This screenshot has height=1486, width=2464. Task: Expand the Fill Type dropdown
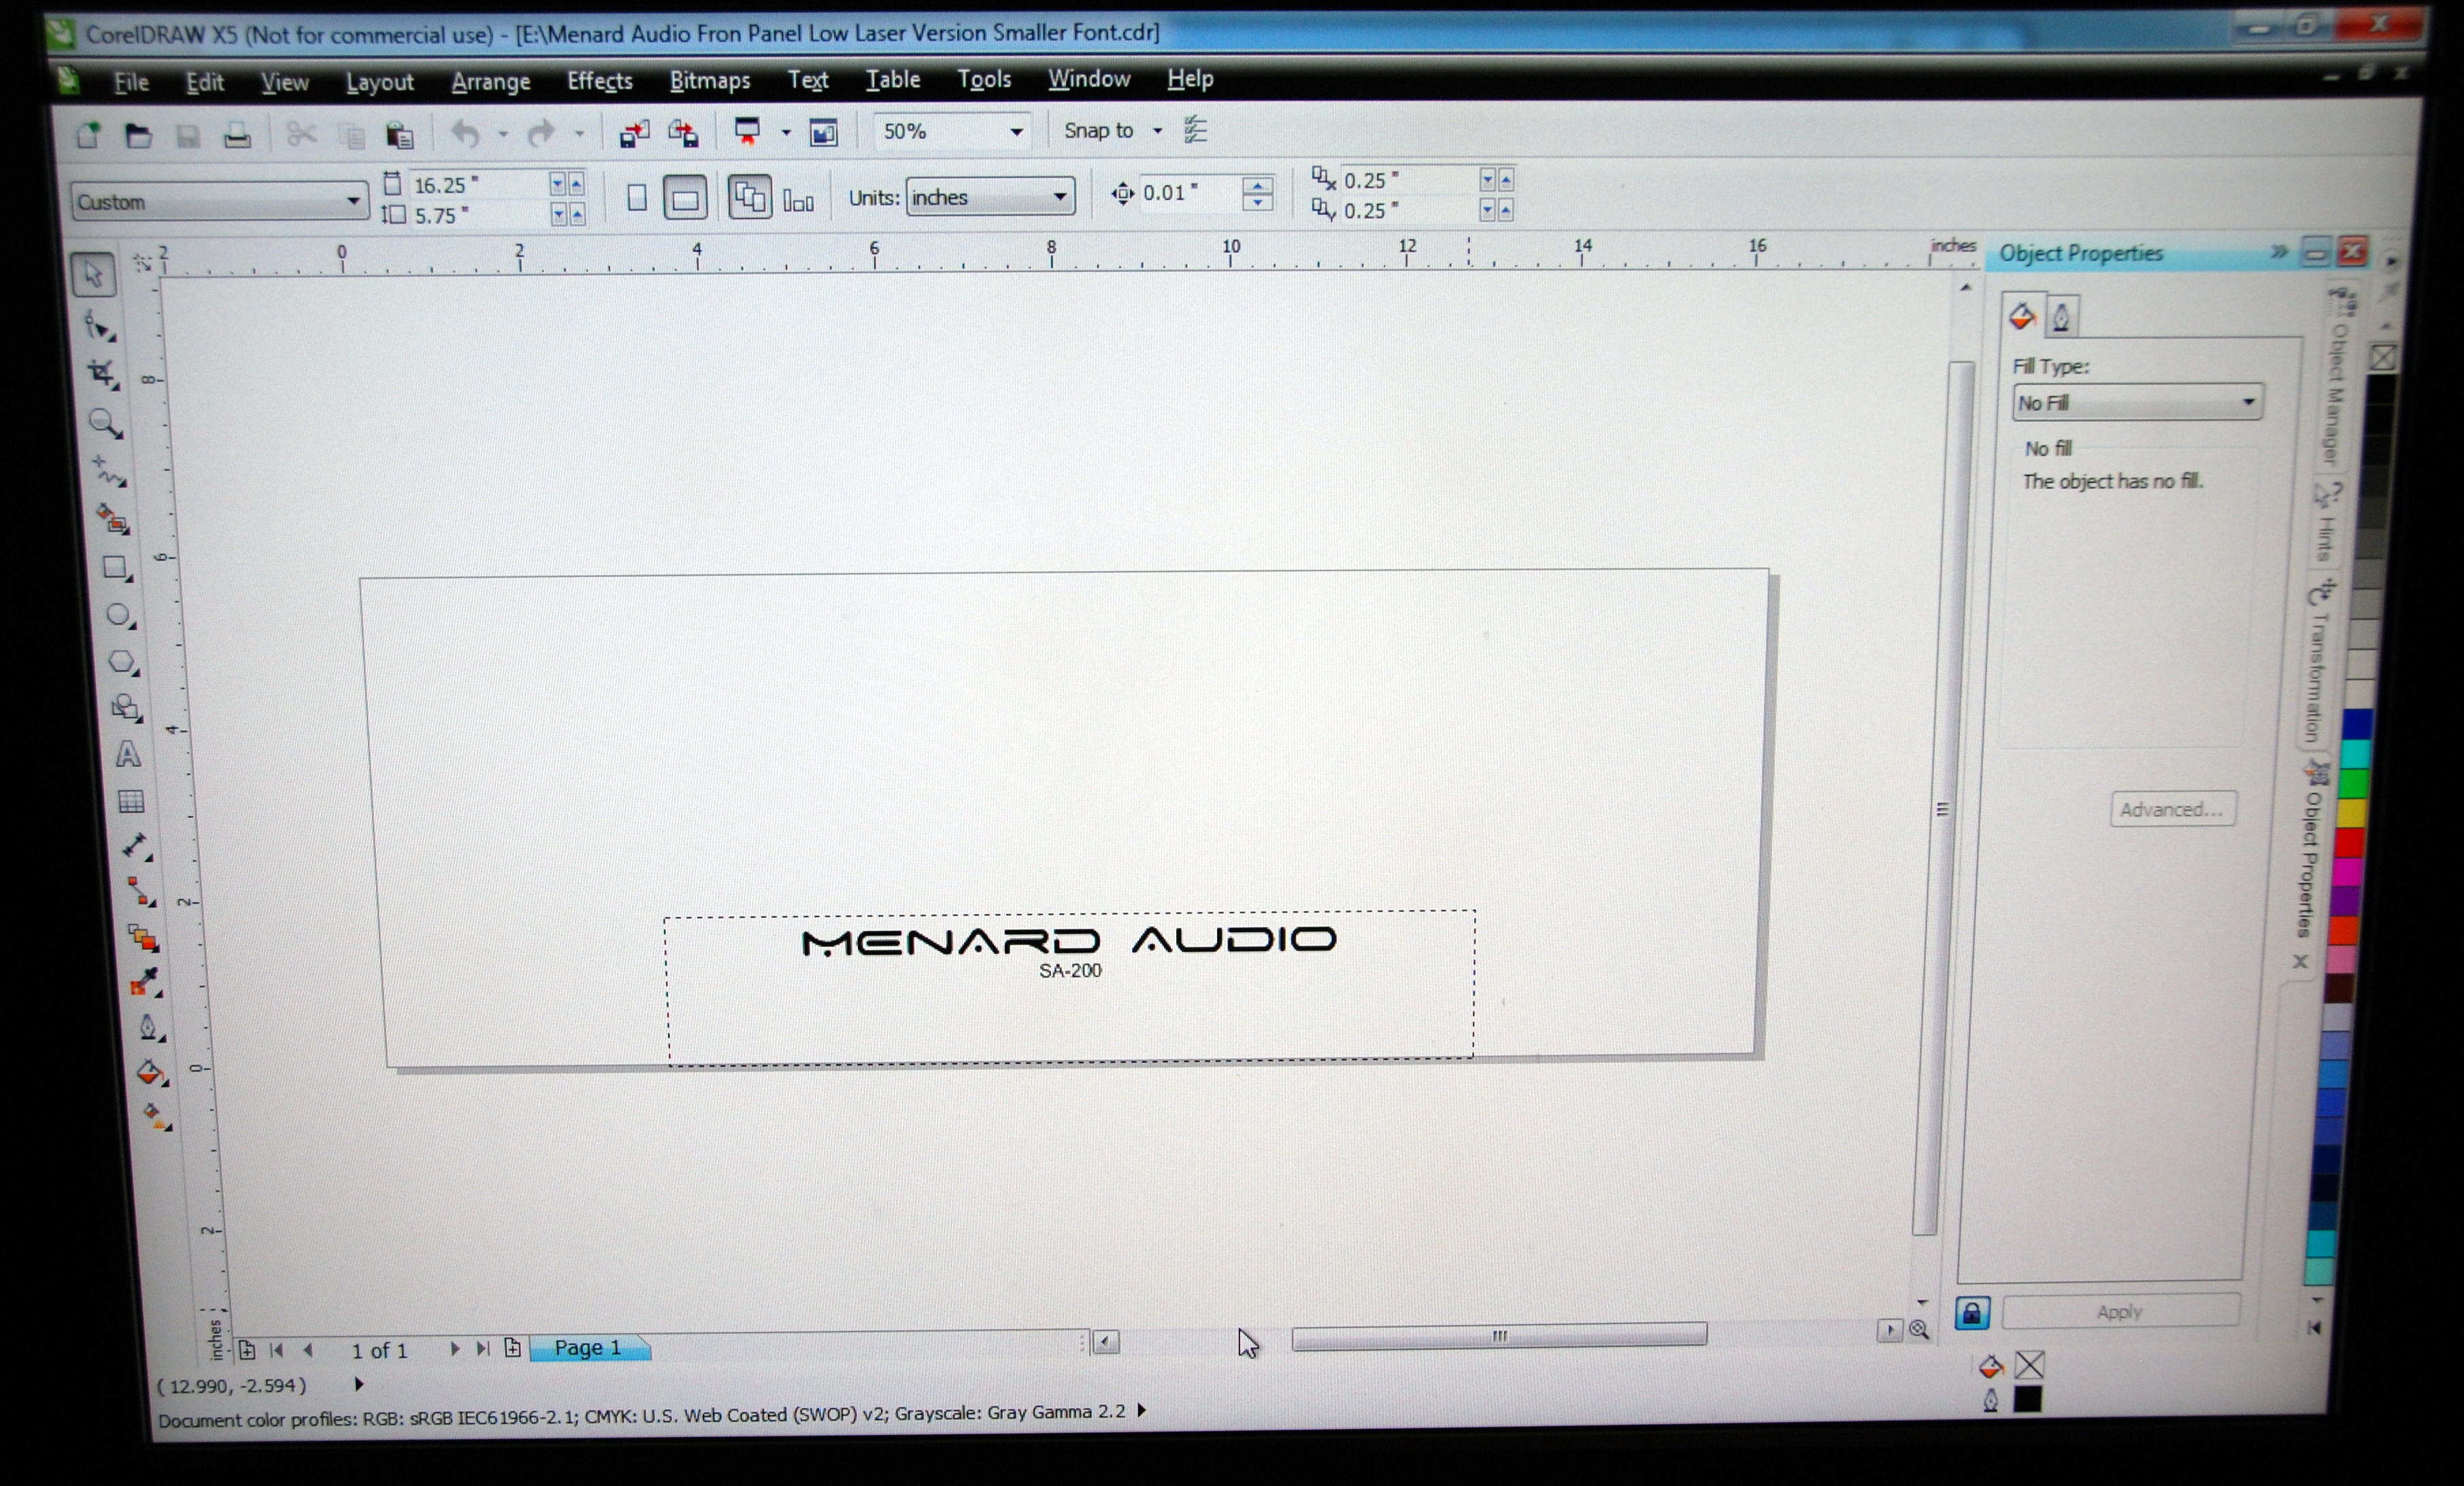pos(2248,402)
